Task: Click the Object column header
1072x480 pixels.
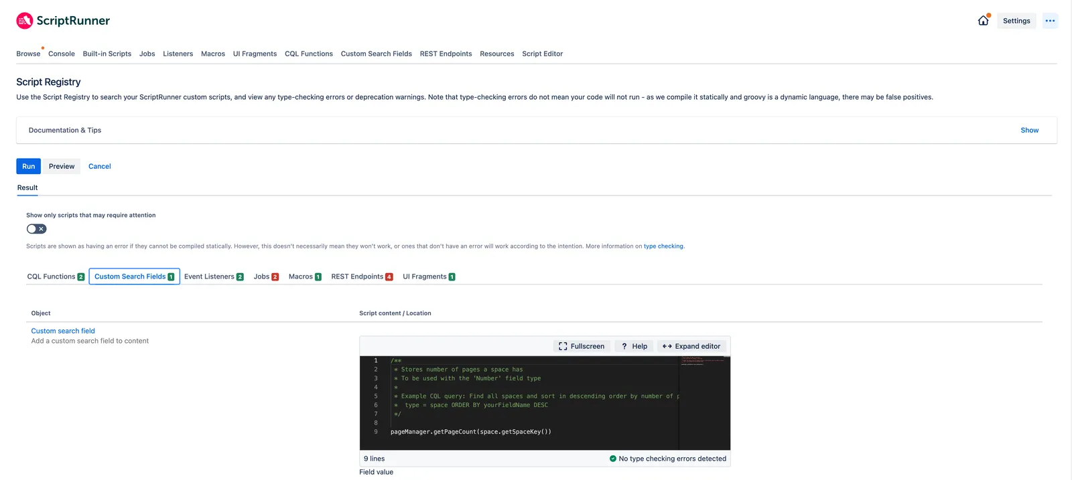Action: pos(41,313)
